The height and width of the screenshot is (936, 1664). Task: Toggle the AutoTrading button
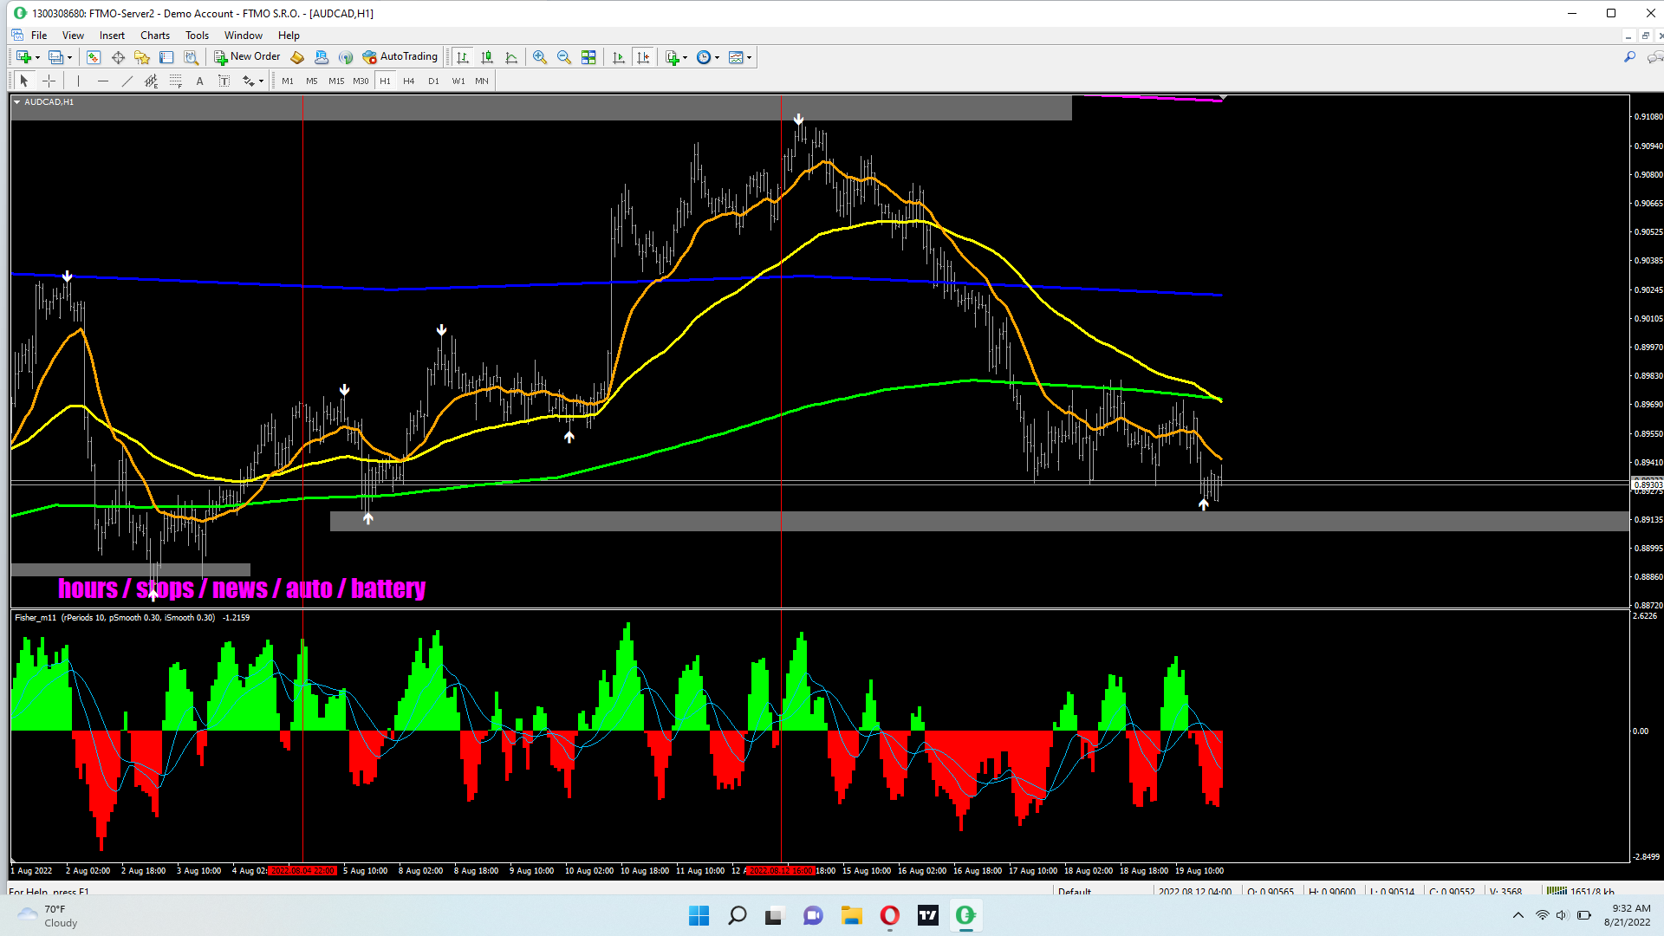[x=400, y=57]
